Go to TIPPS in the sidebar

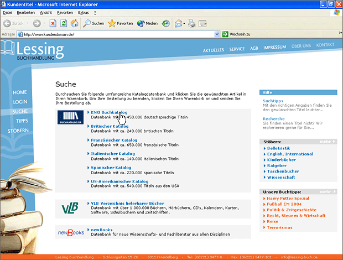pyautogui.click(x=22, y=121)
